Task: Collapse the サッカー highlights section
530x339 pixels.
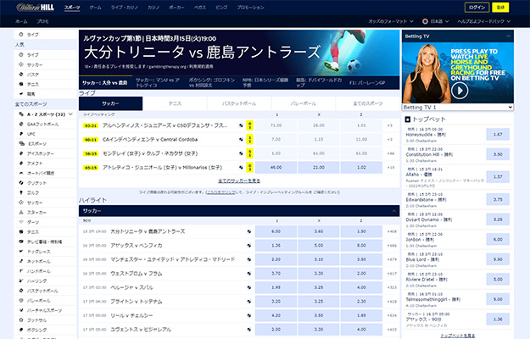Action: (x=393, y=211)
